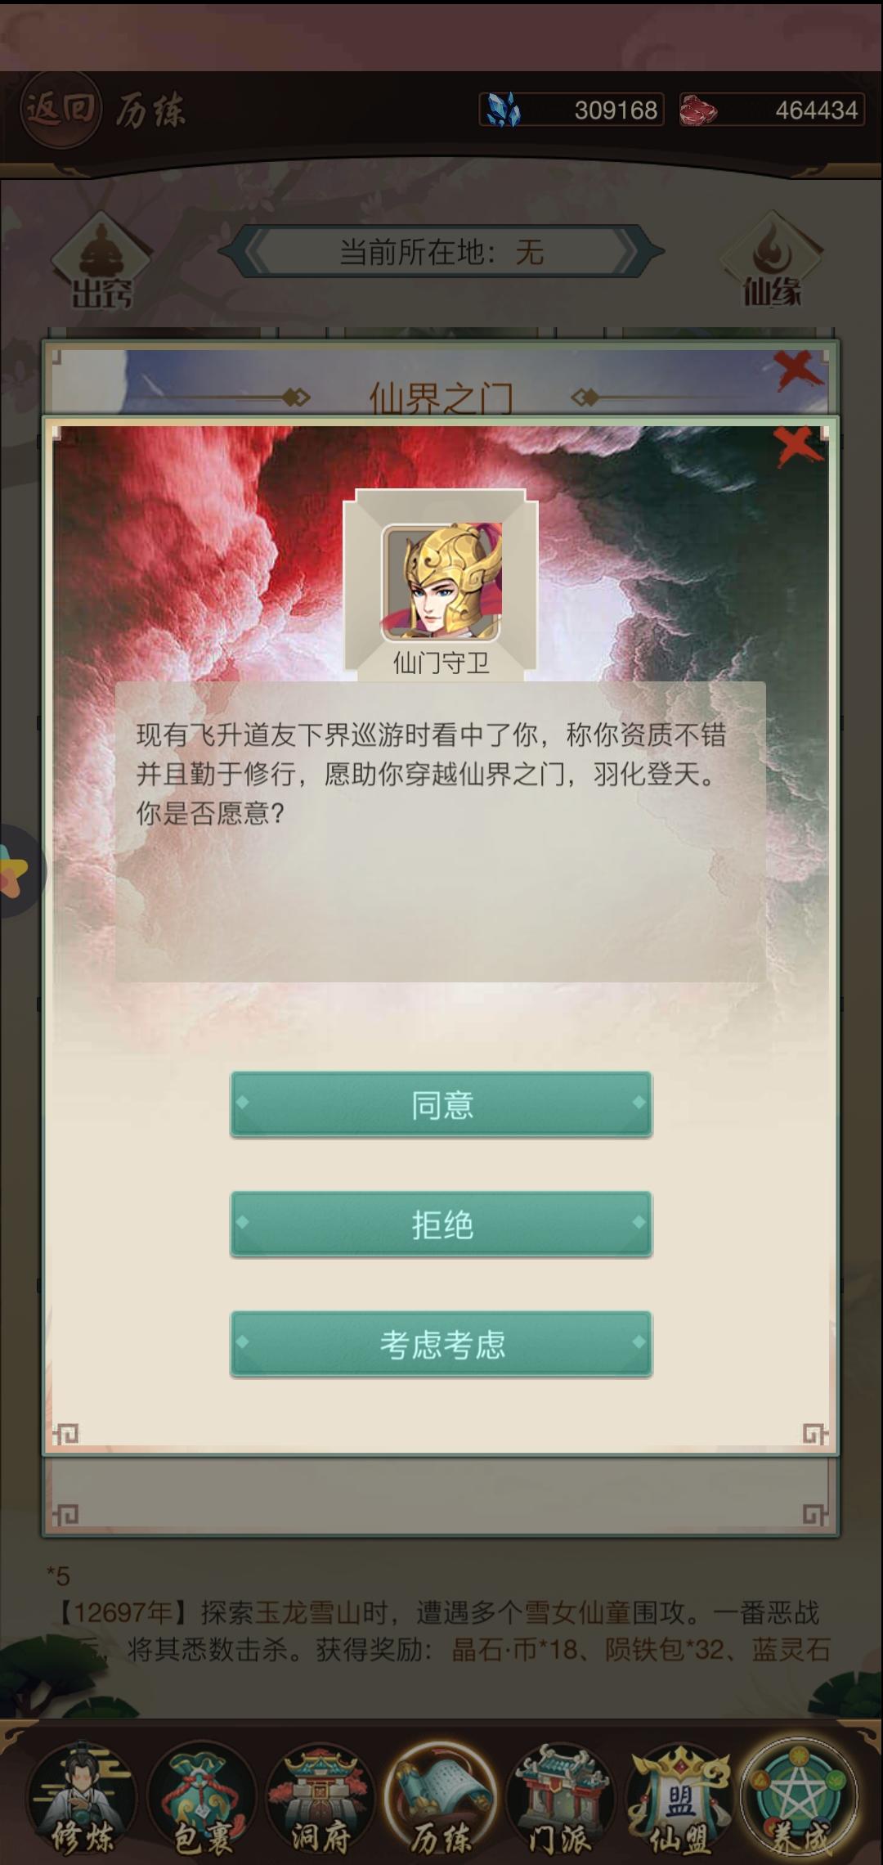Viewport: 883px width, 1865px height.
Task: Tap the 返回 back button
Action: click(61, 110)
